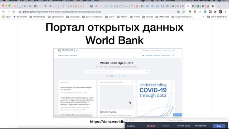
Task: Click the World Bank Open Data title
Action: pyautogui.click(x=117, y=63)
